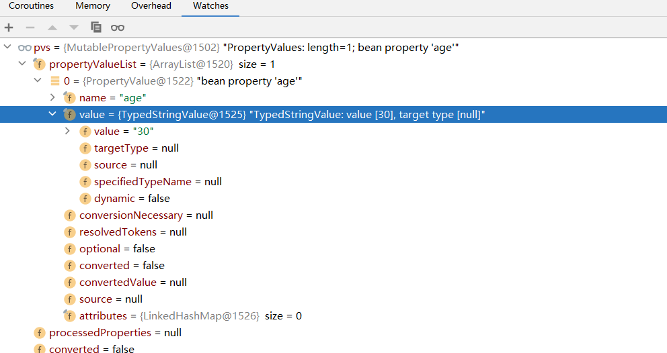Viewport: 667px width, 353px height.
Task: Open the Overhead tab
Action: click(x=151, y=6)
